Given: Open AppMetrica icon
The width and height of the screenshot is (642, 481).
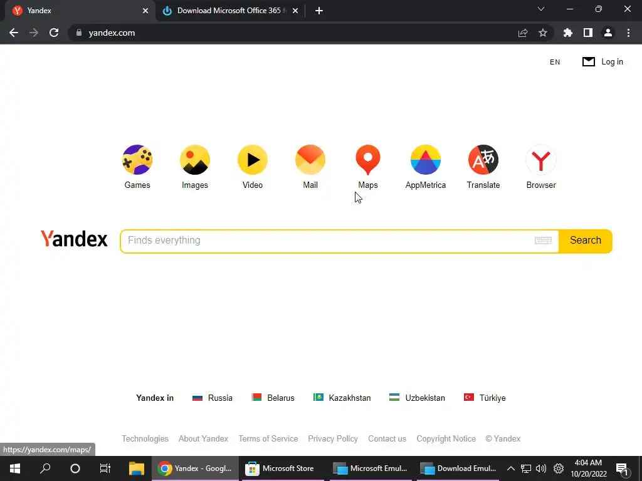Looking at the screenshot, I should pos(426,160).
